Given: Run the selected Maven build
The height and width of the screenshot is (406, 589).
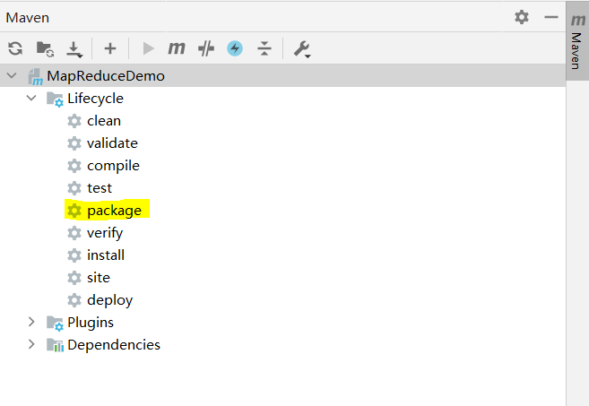Looking at the screenshot, I should point(149,48).
